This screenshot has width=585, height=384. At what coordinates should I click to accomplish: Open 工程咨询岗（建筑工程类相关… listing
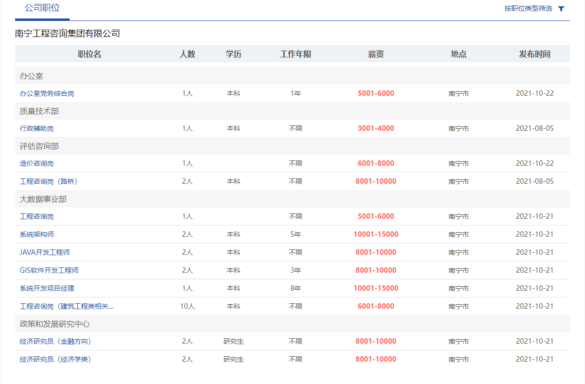click(x=67, y=306)
